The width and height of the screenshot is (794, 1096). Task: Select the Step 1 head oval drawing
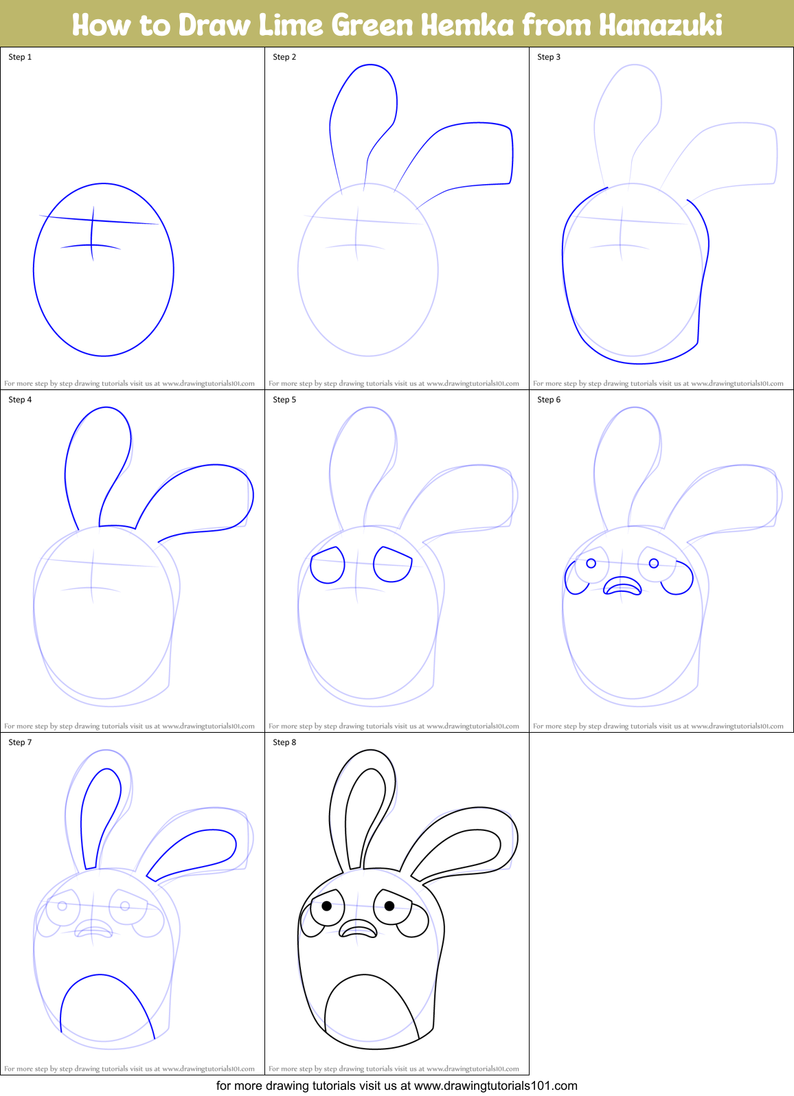point(104,269)
